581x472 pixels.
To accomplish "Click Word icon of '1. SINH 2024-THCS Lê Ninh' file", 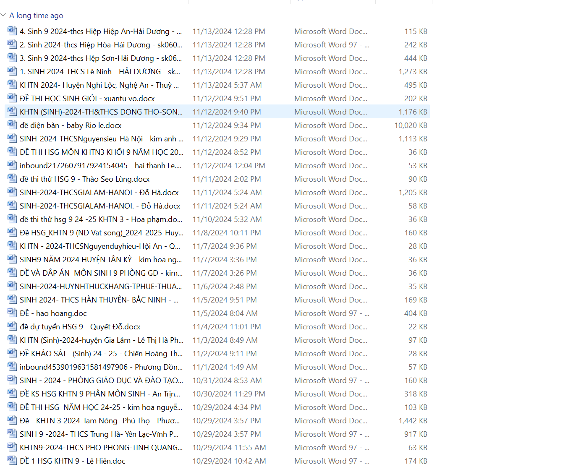I will pos(12,71).
